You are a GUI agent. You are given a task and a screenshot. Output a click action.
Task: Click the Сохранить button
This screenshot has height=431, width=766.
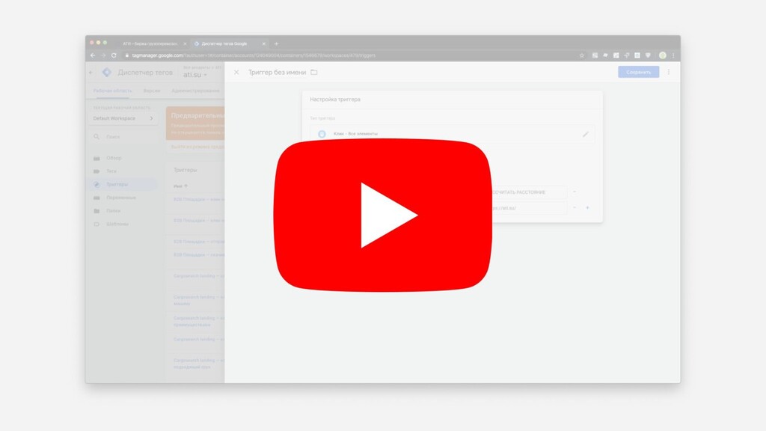pos(639,72)
